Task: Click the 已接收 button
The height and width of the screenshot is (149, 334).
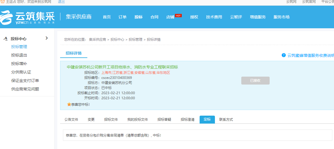Action: pyautogui.click(x=255, y=81)
